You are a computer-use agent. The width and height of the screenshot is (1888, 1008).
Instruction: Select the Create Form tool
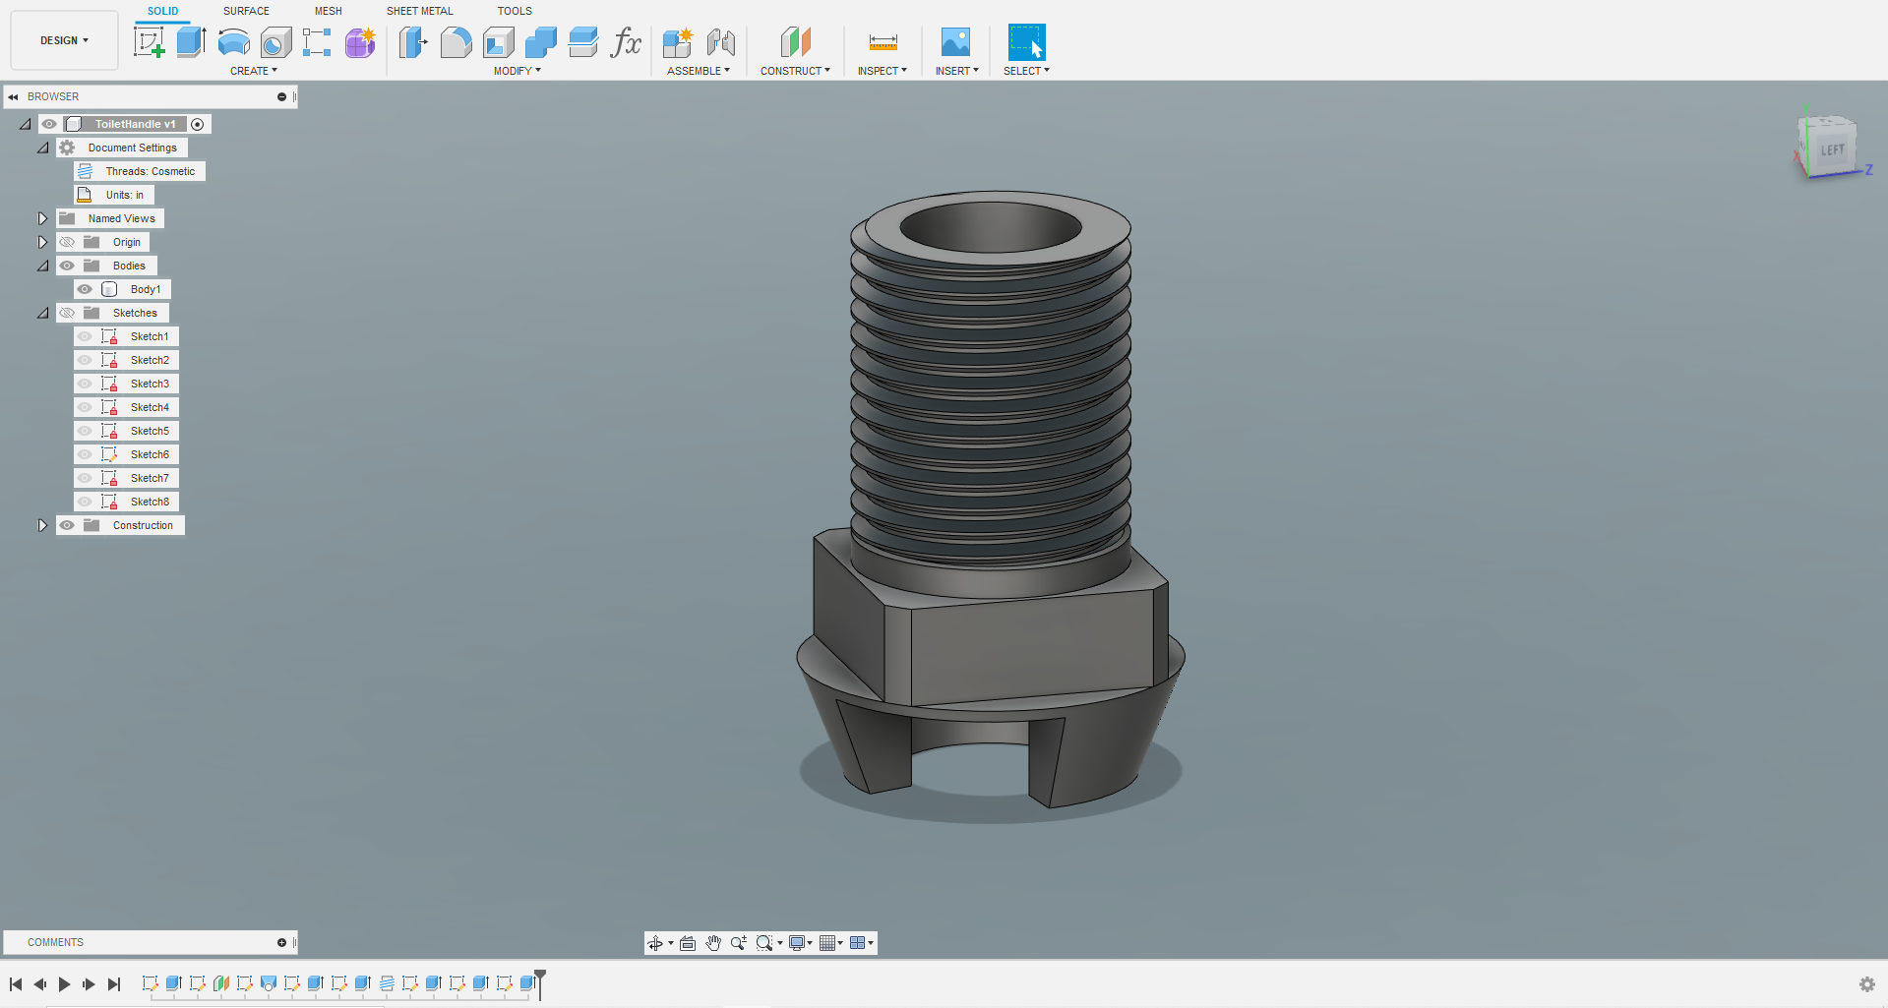coord(360,42)
